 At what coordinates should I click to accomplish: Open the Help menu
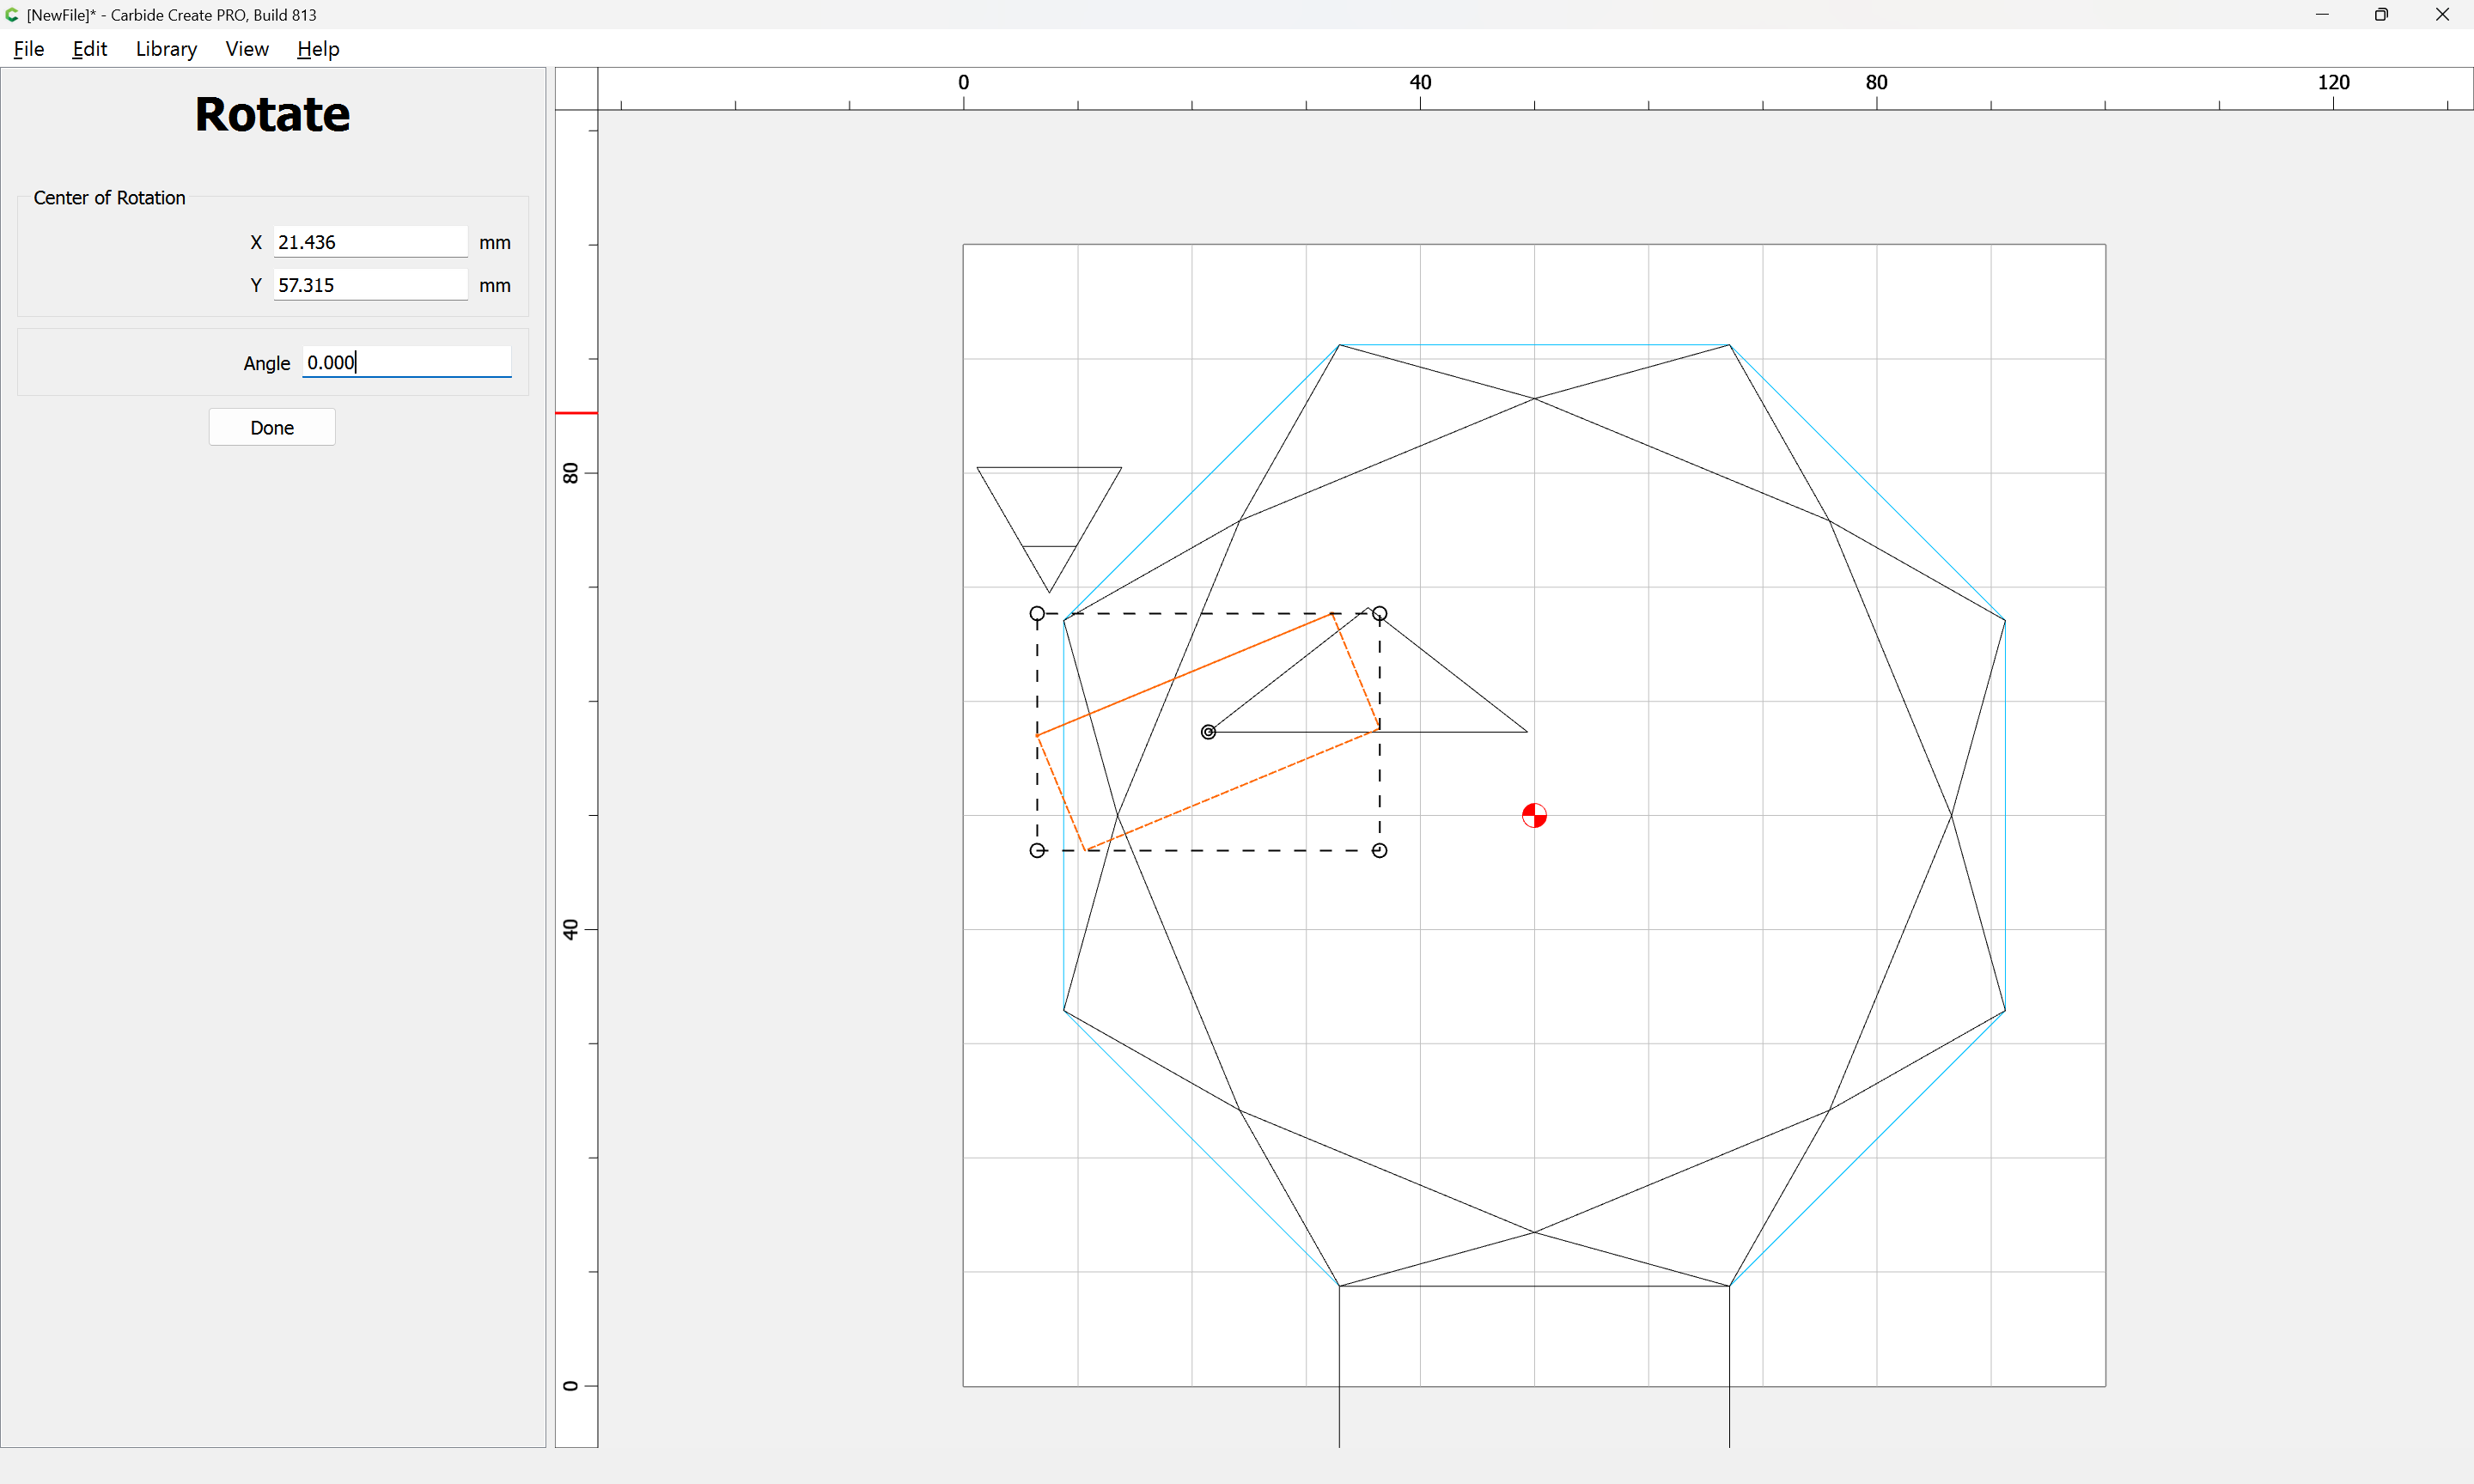318,49
